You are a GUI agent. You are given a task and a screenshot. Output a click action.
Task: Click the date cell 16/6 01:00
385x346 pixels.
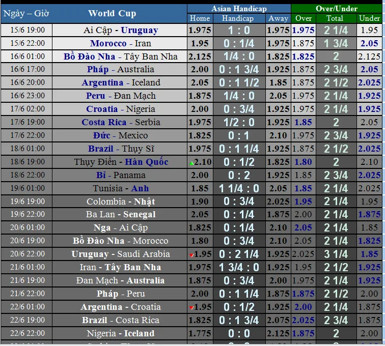28,56
